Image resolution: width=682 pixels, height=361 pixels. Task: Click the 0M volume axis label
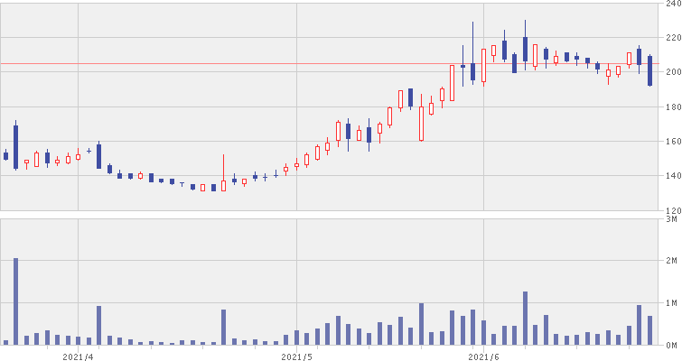pyautogui.click(x=671, y=346)
